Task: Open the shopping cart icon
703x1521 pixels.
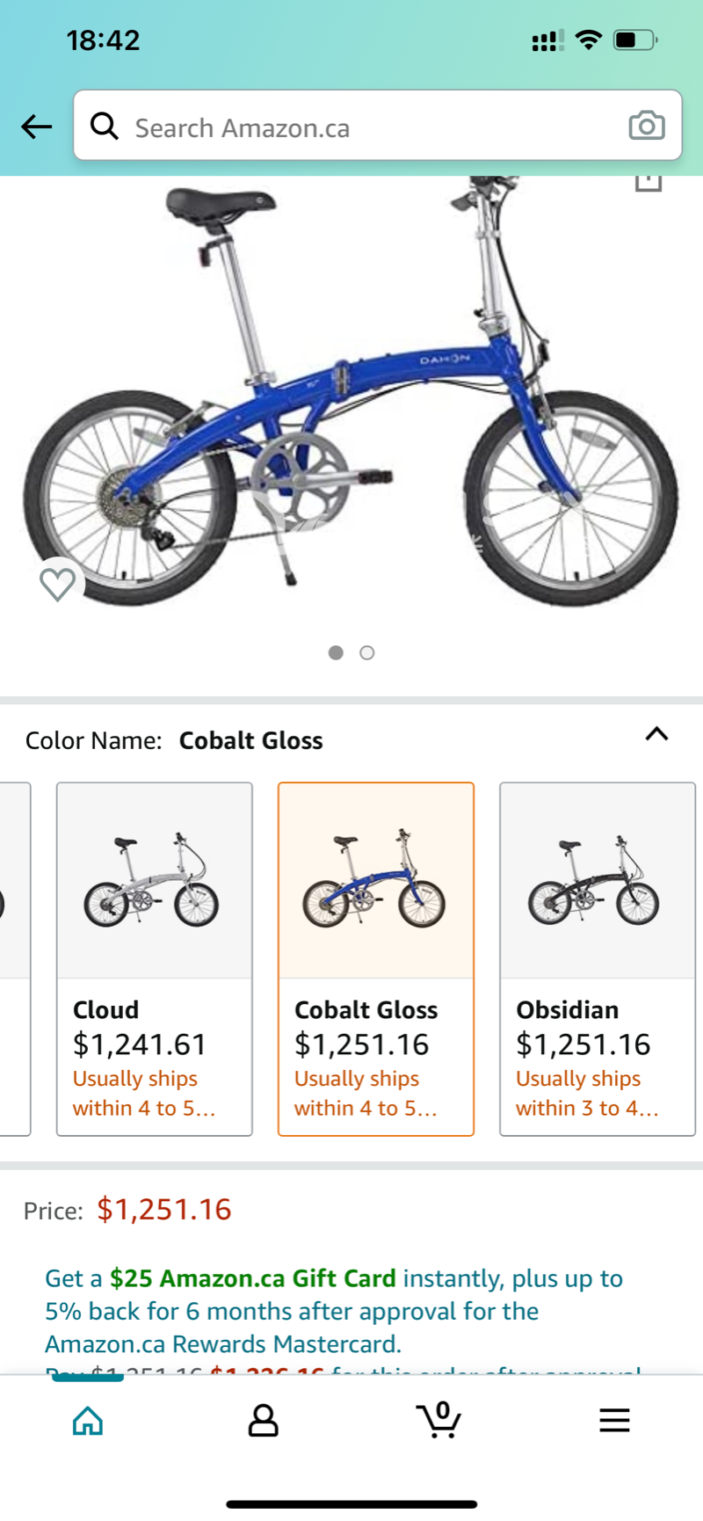Action: (438, 1420)
